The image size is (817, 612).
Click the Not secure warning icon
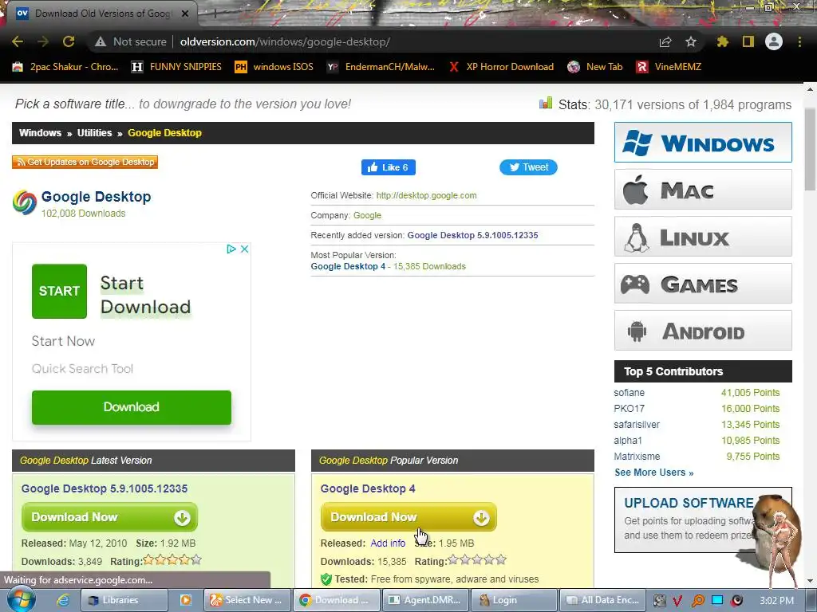100,41
